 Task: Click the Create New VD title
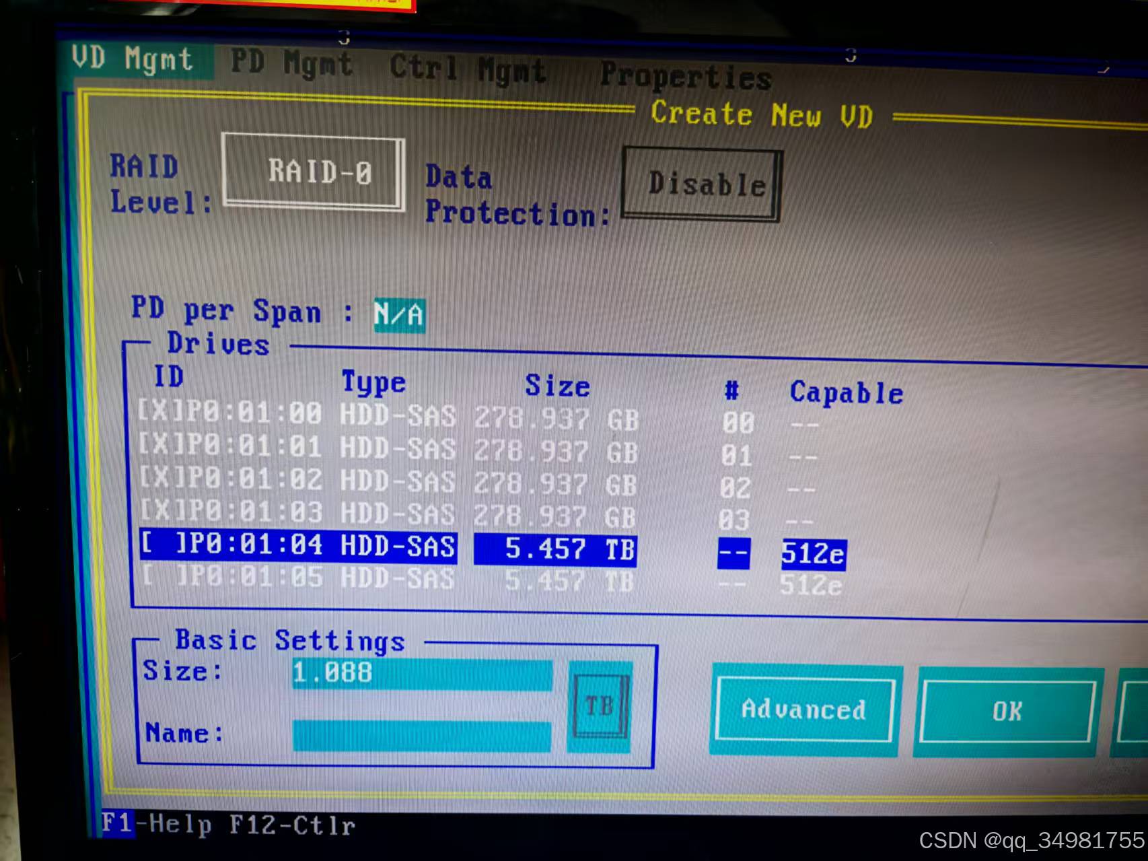click(x=762, y=115)
